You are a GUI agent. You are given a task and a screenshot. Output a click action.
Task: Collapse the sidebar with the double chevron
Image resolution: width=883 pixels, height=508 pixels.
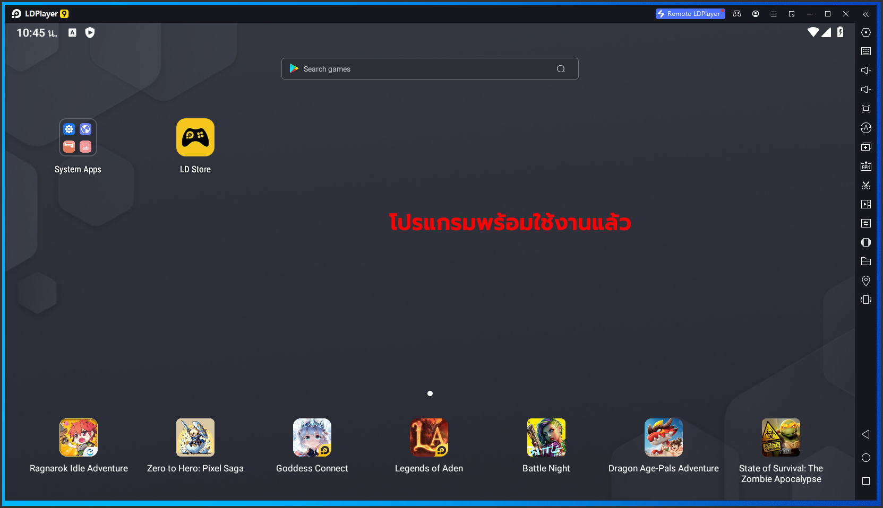[x=865, y=14]
